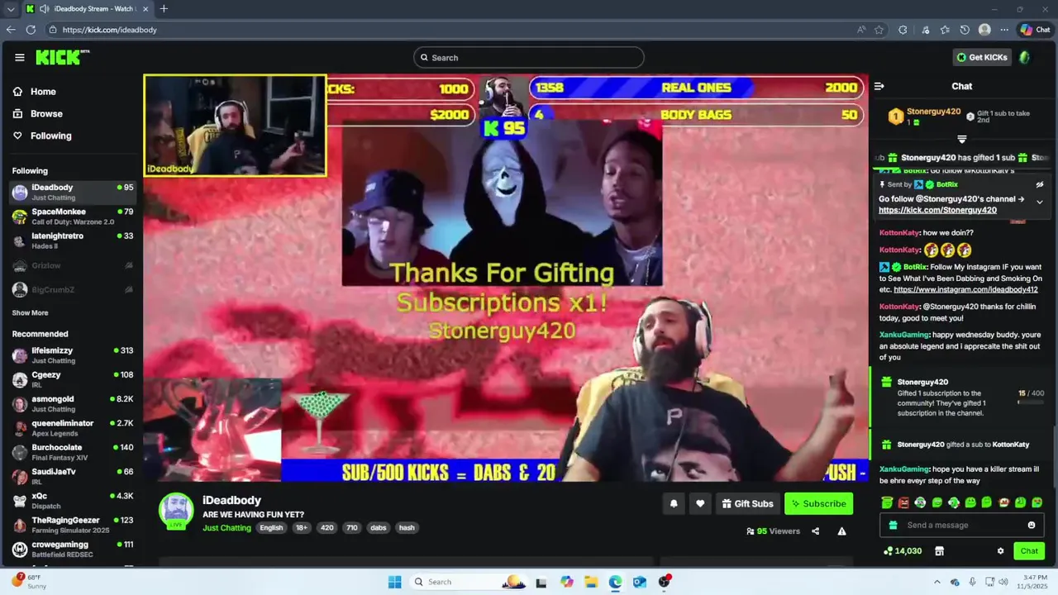Click the KICK logo
The width and height of the screenshot is (1058, 595).
click(61, 57)
